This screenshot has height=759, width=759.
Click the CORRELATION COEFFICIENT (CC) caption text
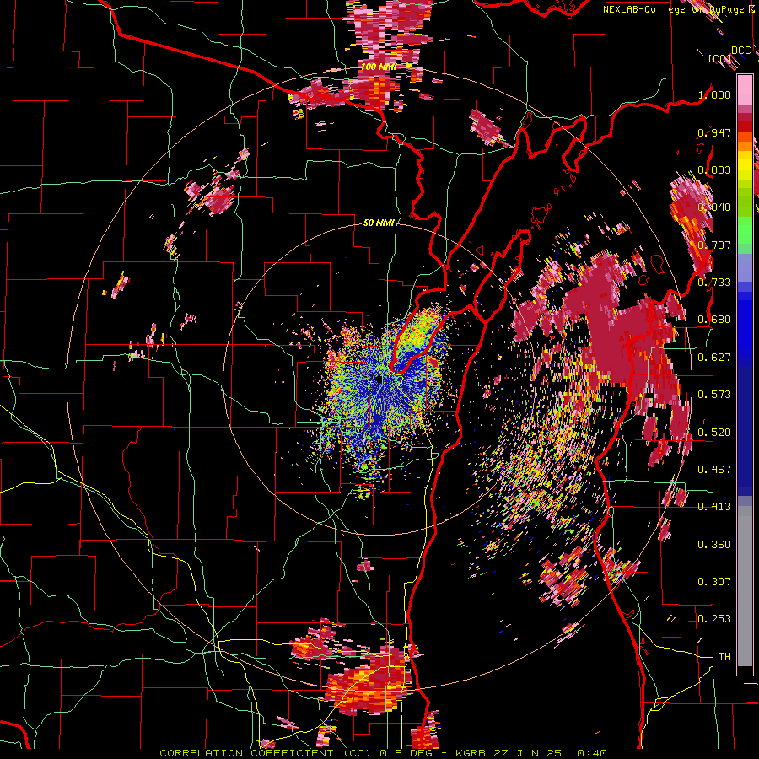click(266, 753)
